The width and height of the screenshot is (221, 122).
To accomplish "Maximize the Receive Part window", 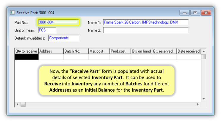I will 195,13.
